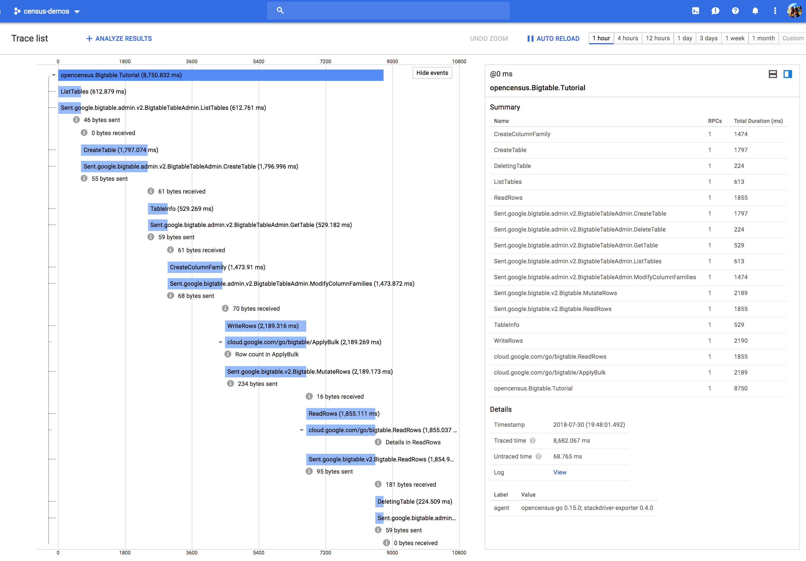Screen dimensions: 806x561
Task: Collapse the opencensus.Bigtable.Tutorial root span
Action: pos(54,75)
